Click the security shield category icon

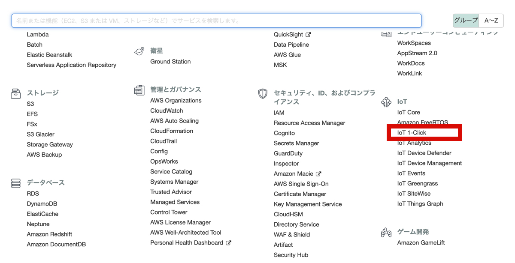click(263, 93)
